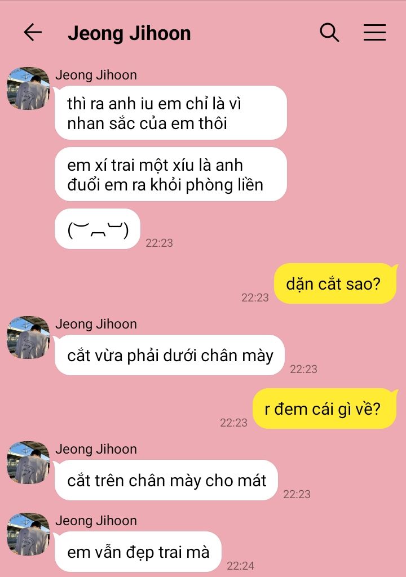
Task: Select message 'thì ra anh iu em chỉ là vì'
Action: coord(171,113)
